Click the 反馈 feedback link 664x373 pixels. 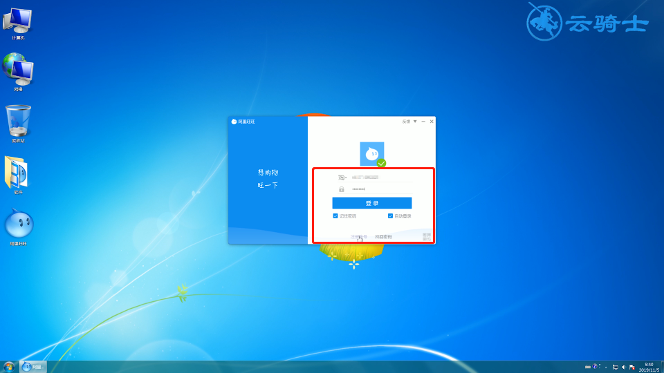point(407,122)
